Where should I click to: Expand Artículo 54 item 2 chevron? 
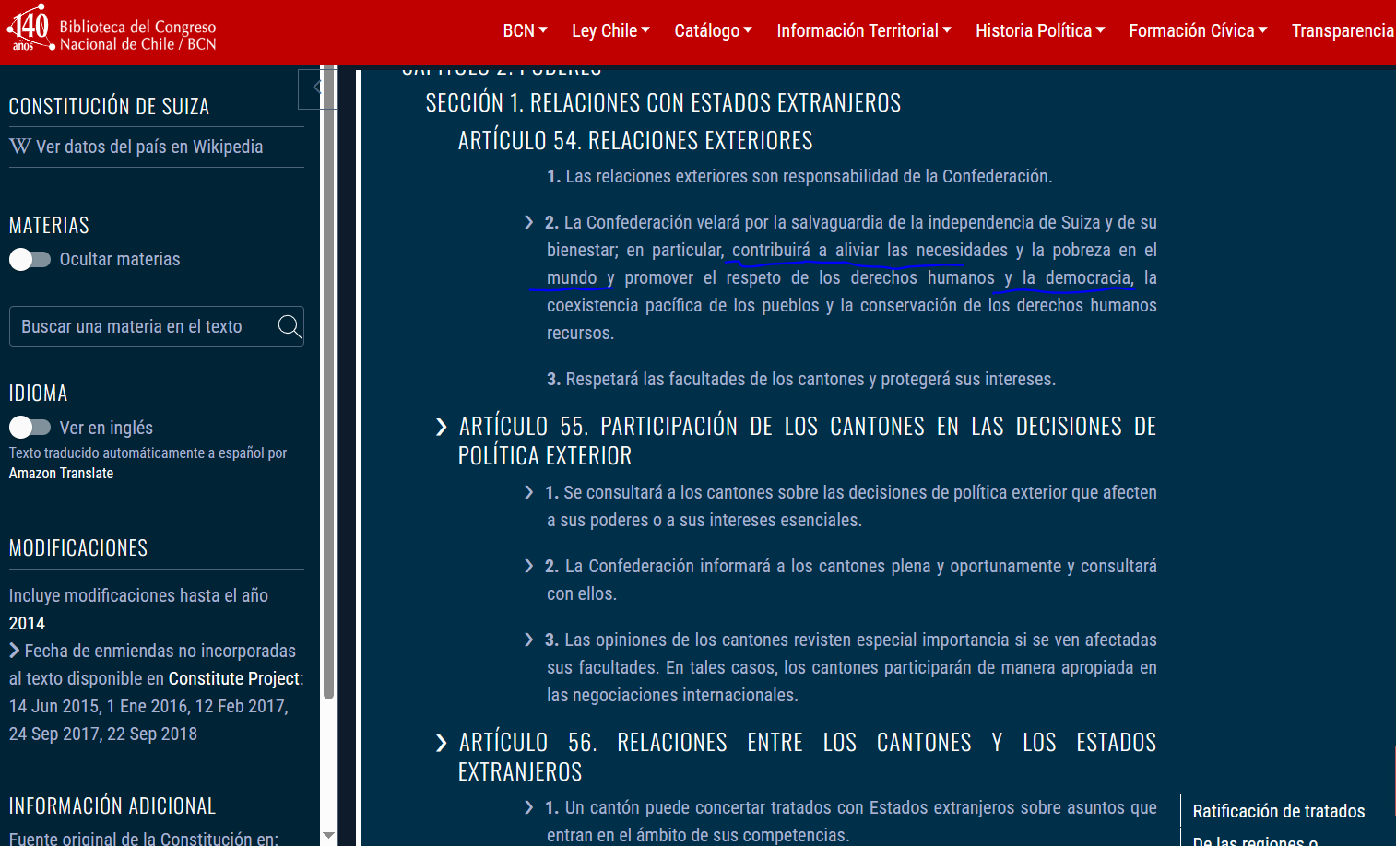[528, 222]
